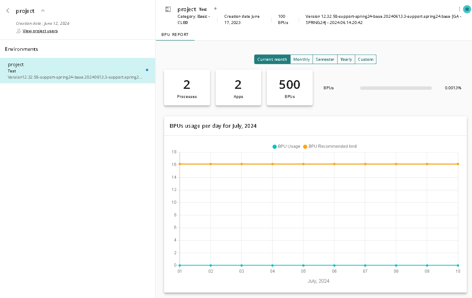Viewport: 472px width, 298px height.
Task: Toggle the BPU Recommended limit legend item
Action: tap(330, 146)
